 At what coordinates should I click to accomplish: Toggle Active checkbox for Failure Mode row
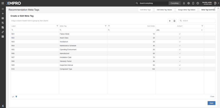pos(180,34)
